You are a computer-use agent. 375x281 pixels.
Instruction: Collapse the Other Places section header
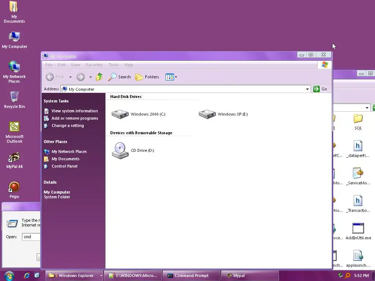(x=56, y=142)
